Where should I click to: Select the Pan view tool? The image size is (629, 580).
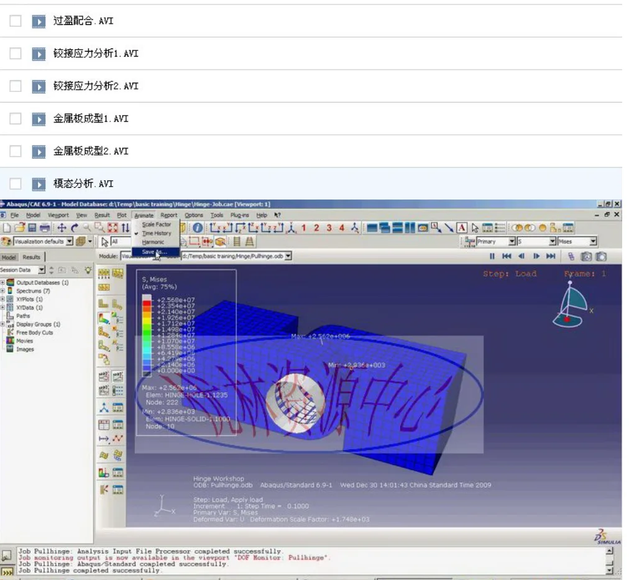[x=62, y=228]
